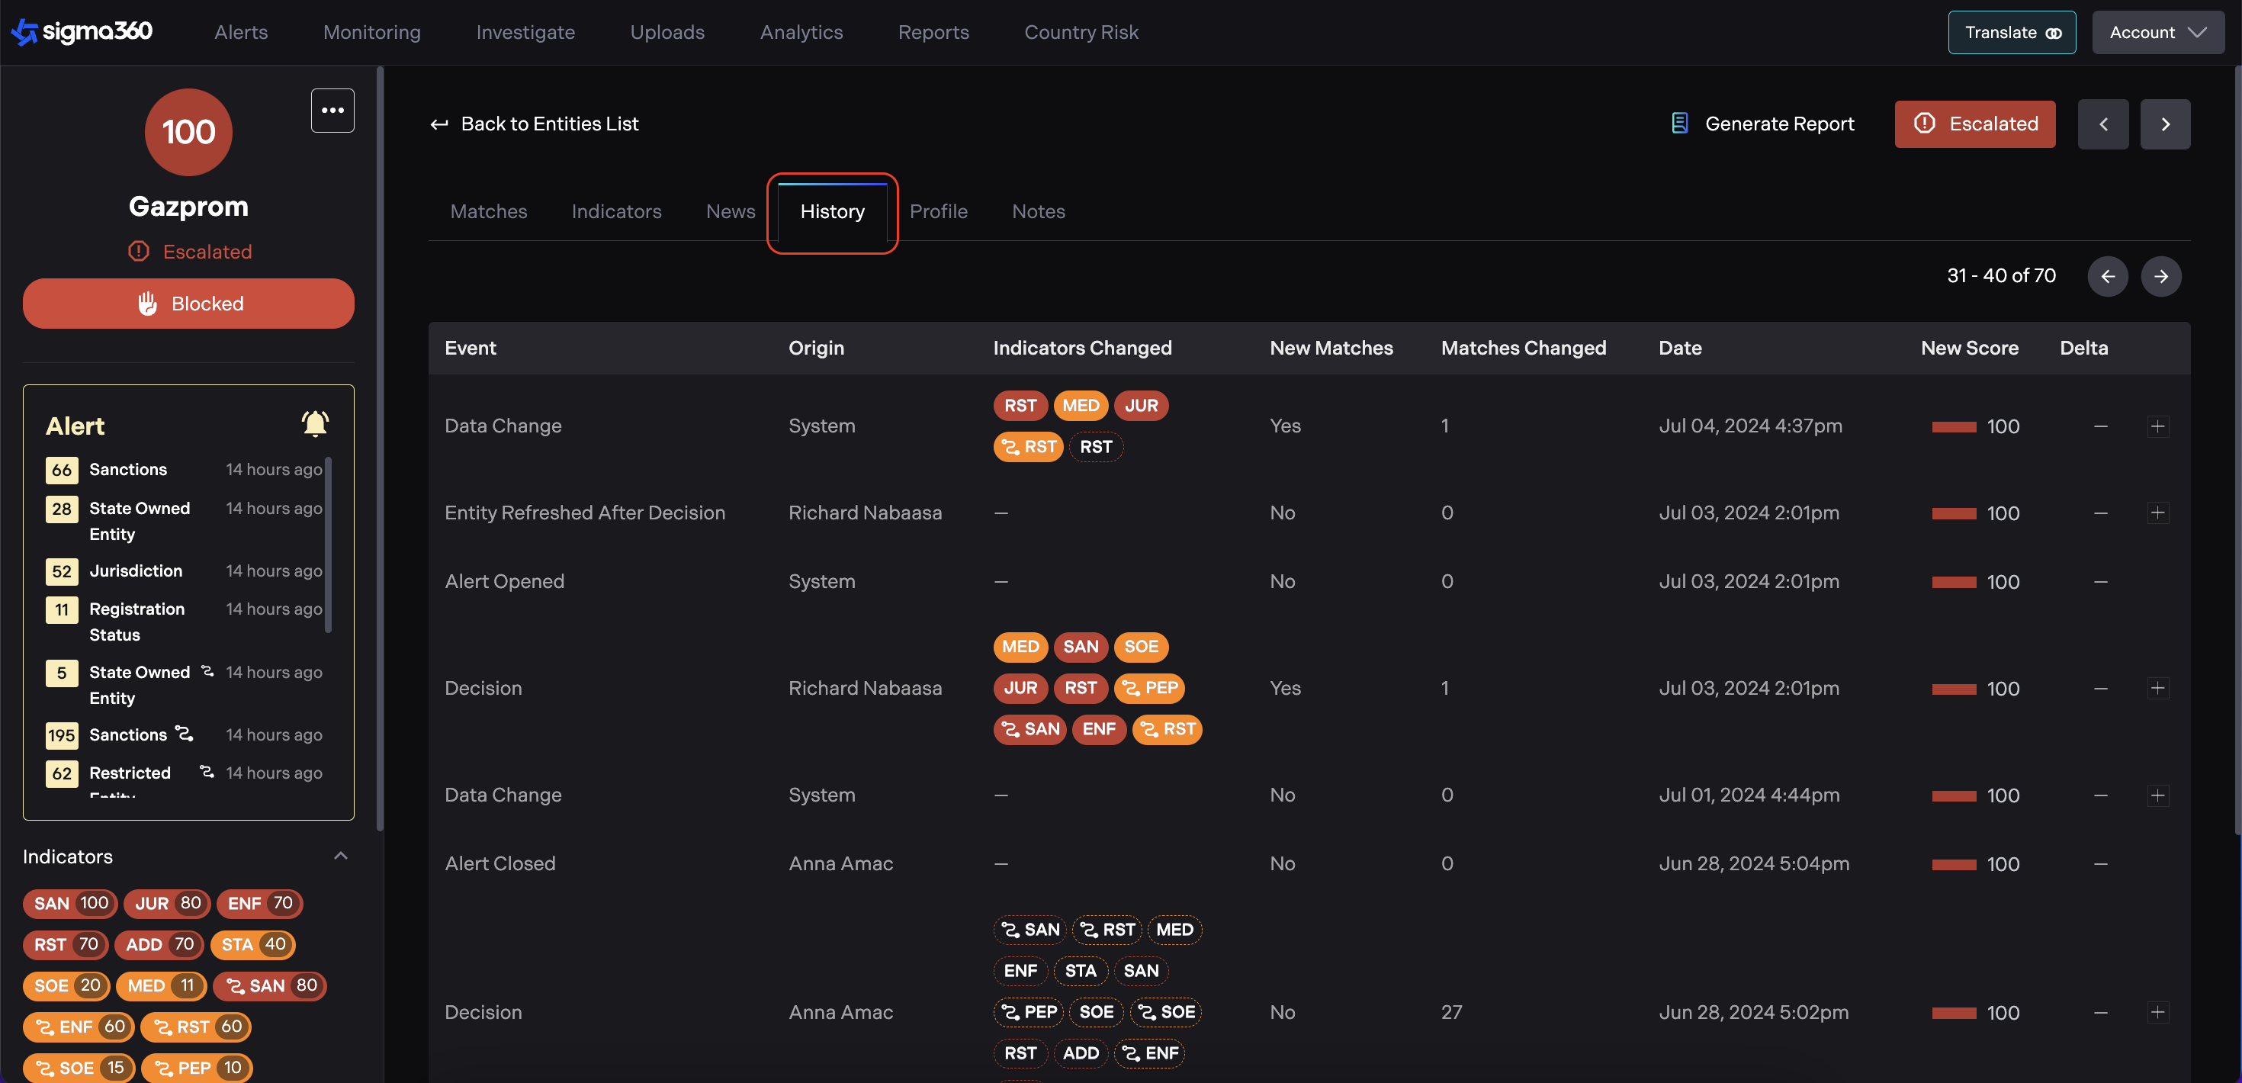The image size is (2242, 1083).
Task: Go to the next history page using the arrow
Action: [x=2160, y=276]
